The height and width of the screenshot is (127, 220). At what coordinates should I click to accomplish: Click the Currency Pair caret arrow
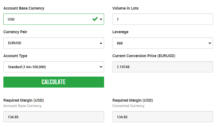(x=101, y=43)
